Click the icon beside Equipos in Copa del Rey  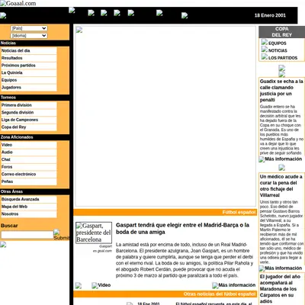(x=265, y=42)
